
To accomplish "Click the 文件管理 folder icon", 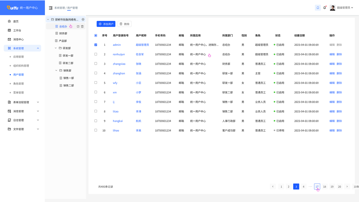I will point(9,129).
